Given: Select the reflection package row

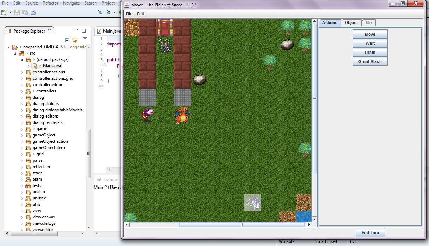Looking at the screenshot, I should pyautogui.click(x=41, y=167).
